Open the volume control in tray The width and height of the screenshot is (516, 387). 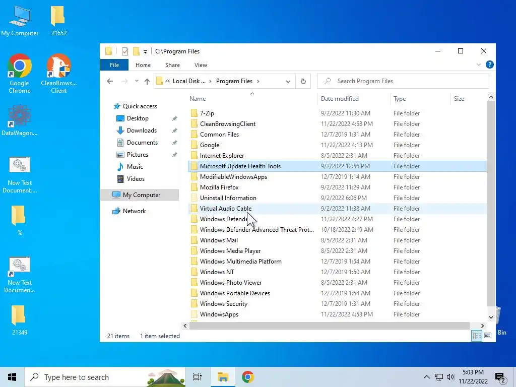450,377
